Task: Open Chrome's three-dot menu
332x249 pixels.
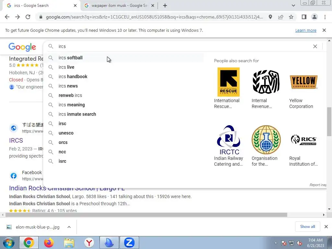Action: [325, 17]
